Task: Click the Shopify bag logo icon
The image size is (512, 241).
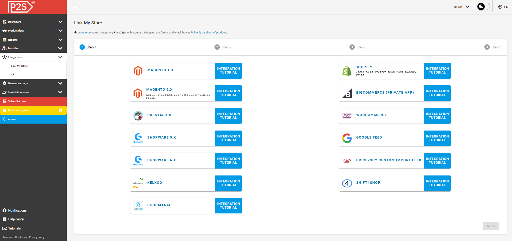Action: coord(347,71)
